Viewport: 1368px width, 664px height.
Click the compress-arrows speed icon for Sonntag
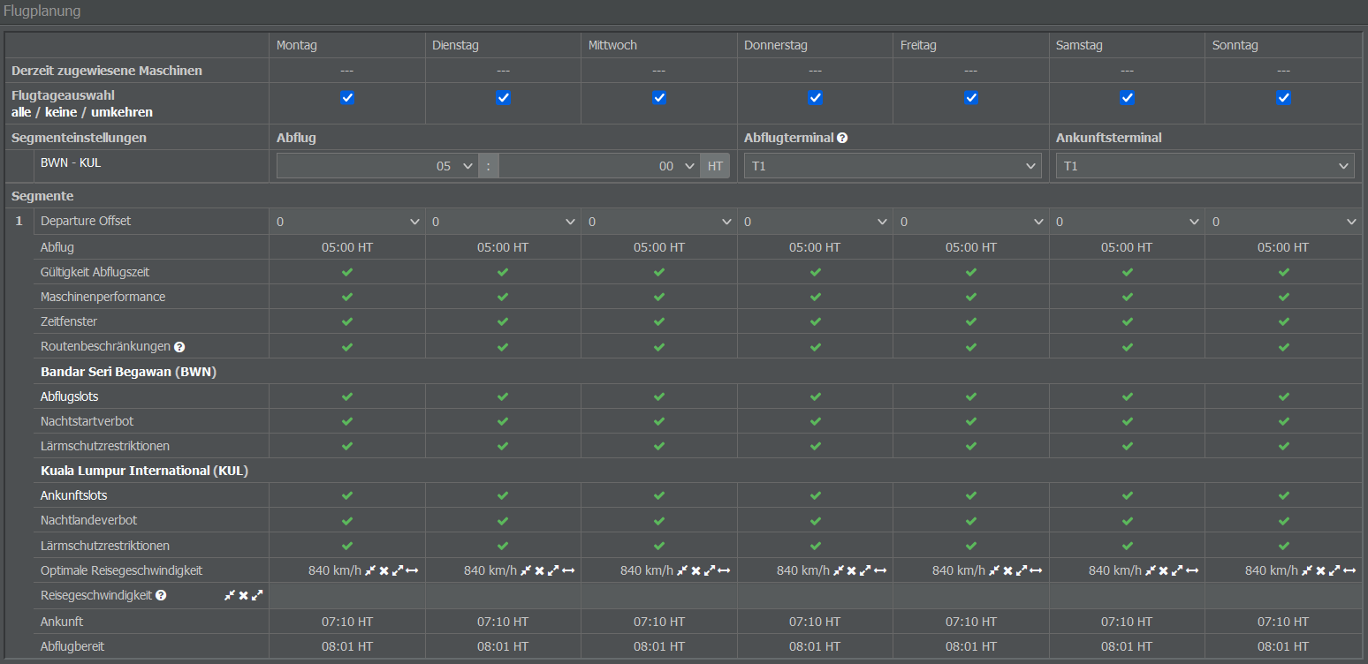(1308, 570)
